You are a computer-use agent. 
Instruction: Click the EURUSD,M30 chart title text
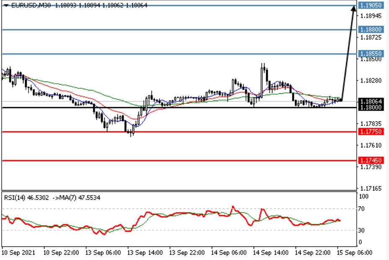(x=31, y=5)
